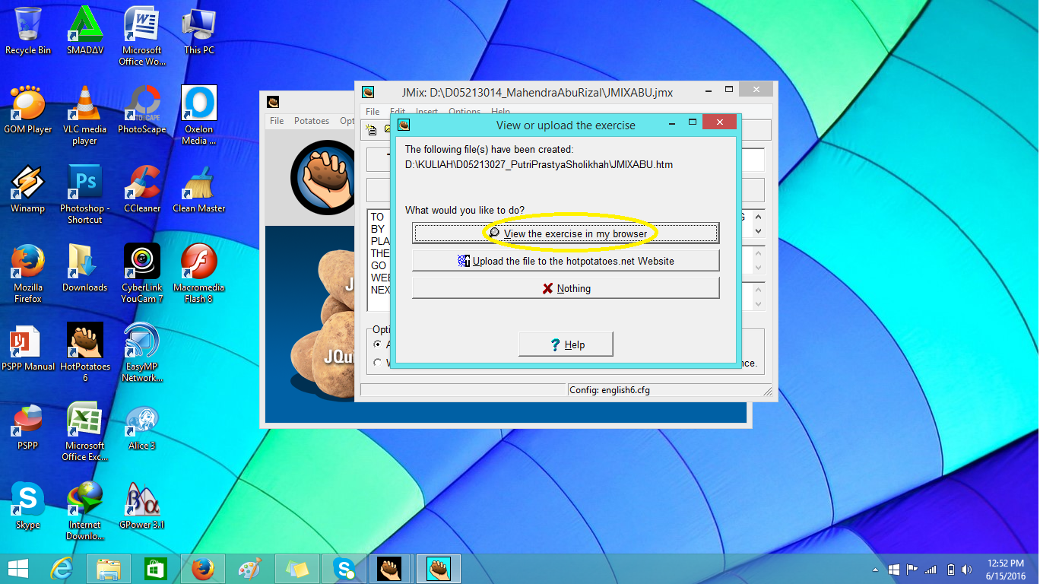Image resolution: width=1040 pixels, height=584 pixels.
Task: Click the created file path ending JMIXABU.htm
Action: click(538, 164)
